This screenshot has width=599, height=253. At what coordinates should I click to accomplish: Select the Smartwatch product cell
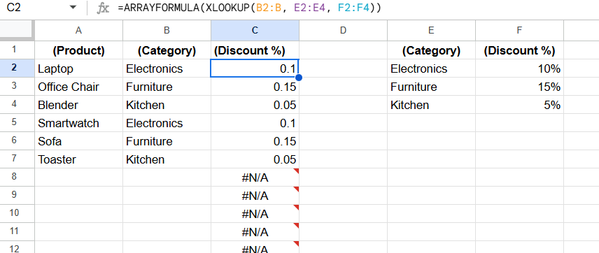78,123
